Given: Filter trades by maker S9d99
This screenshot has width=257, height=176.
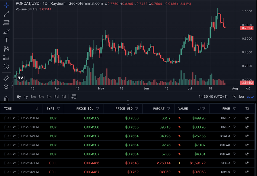Looking at the screenshot, I should (x=234, y=172).
